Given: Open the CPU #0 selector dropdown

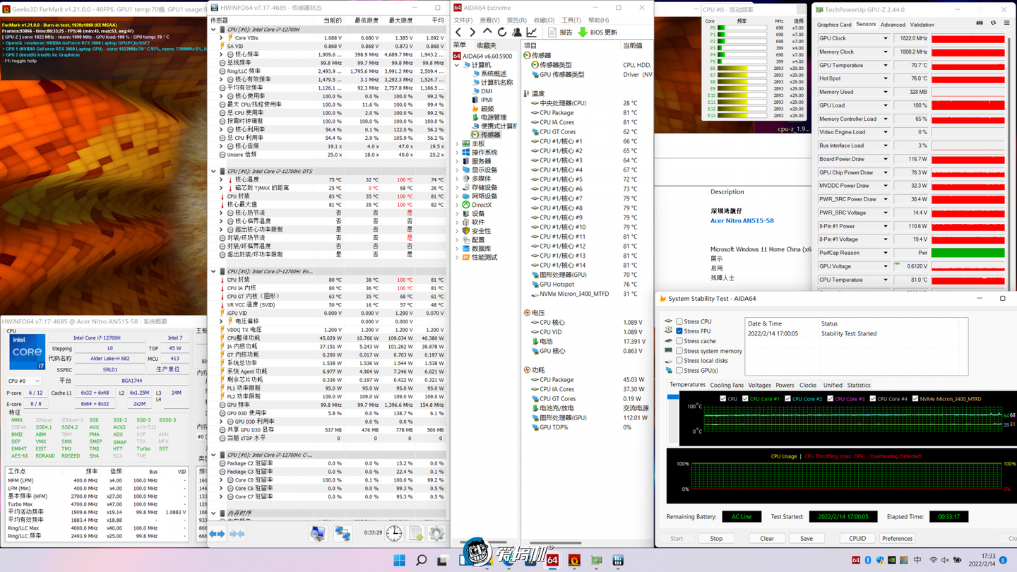Looking at the screenshot, I should pos(23,381).
